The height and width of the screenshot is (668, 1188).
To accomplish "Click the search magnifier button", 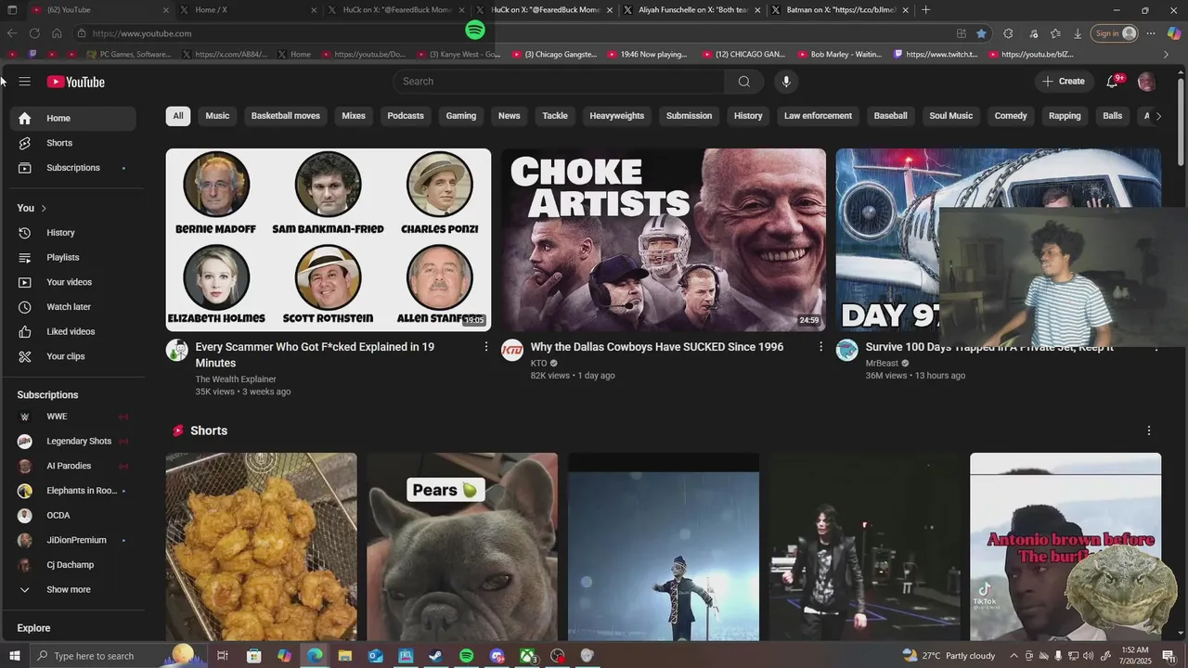I will 743,82.
